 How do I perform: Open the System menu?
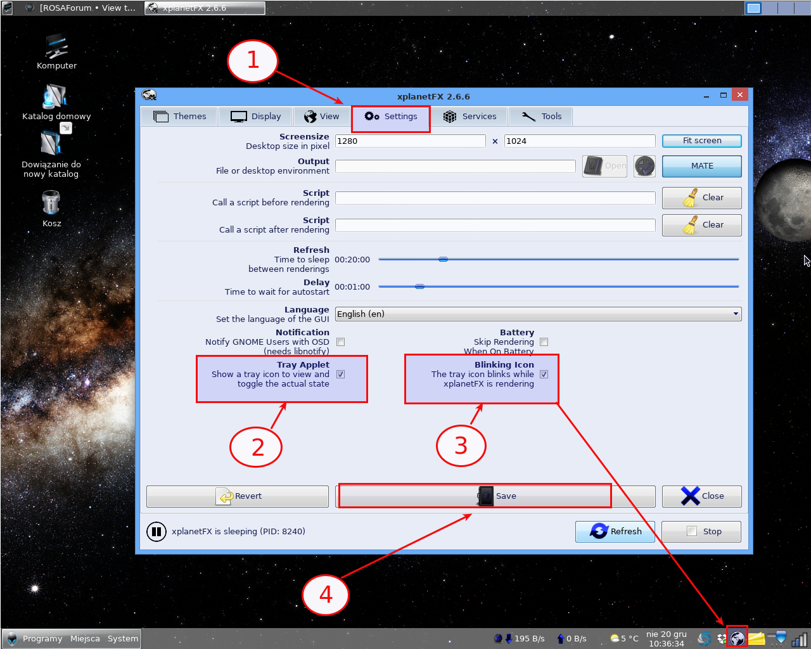[x=123, y=638]
